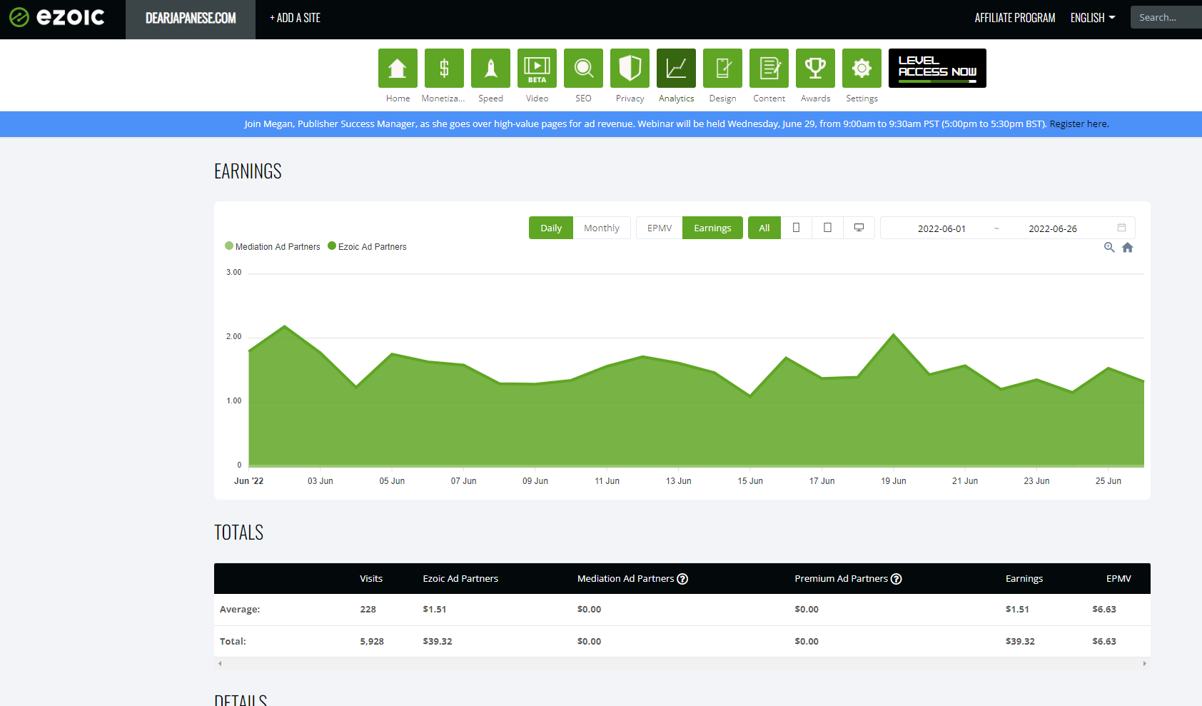Select the DEARJAPANESE.COM site tab
This screenshot has height=706, width=1202.
pos(191,19)
